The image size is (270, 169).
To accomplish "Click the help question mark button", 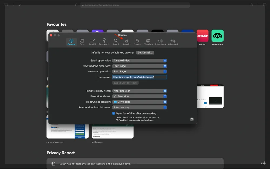I will tap(192, 119).
